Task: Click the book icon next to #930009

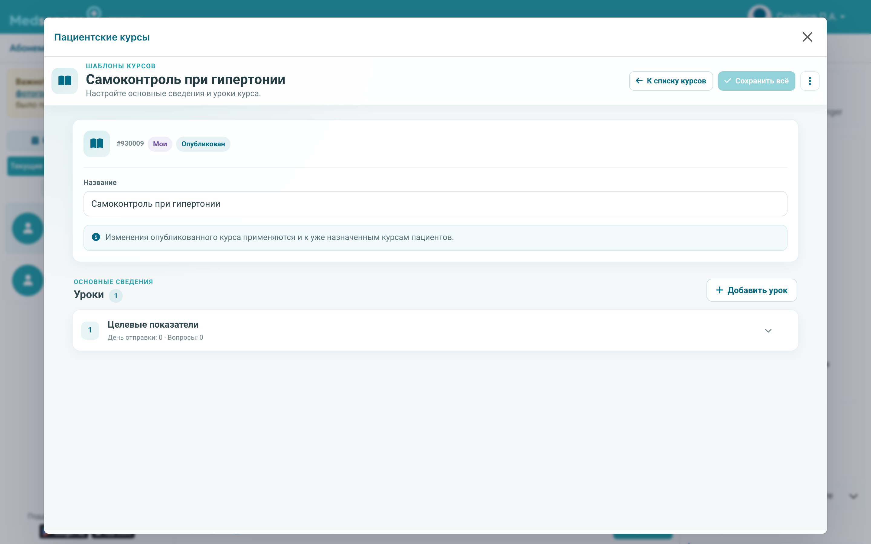Action: pos(97,144)
